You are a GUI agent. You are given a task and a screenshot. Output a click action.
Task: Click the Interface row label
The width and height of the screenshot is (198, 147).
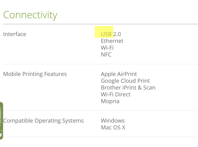(x=15, y=34)
